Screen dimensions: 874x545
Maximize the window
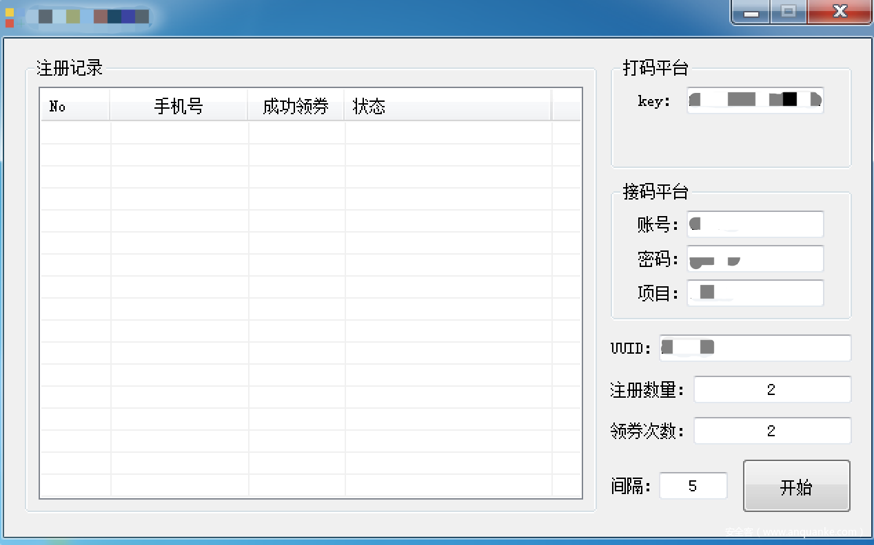point(789,12)
